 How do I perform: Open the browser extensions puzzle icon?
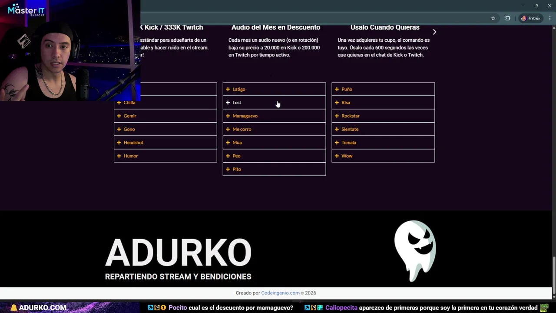[x=508, y=18]
